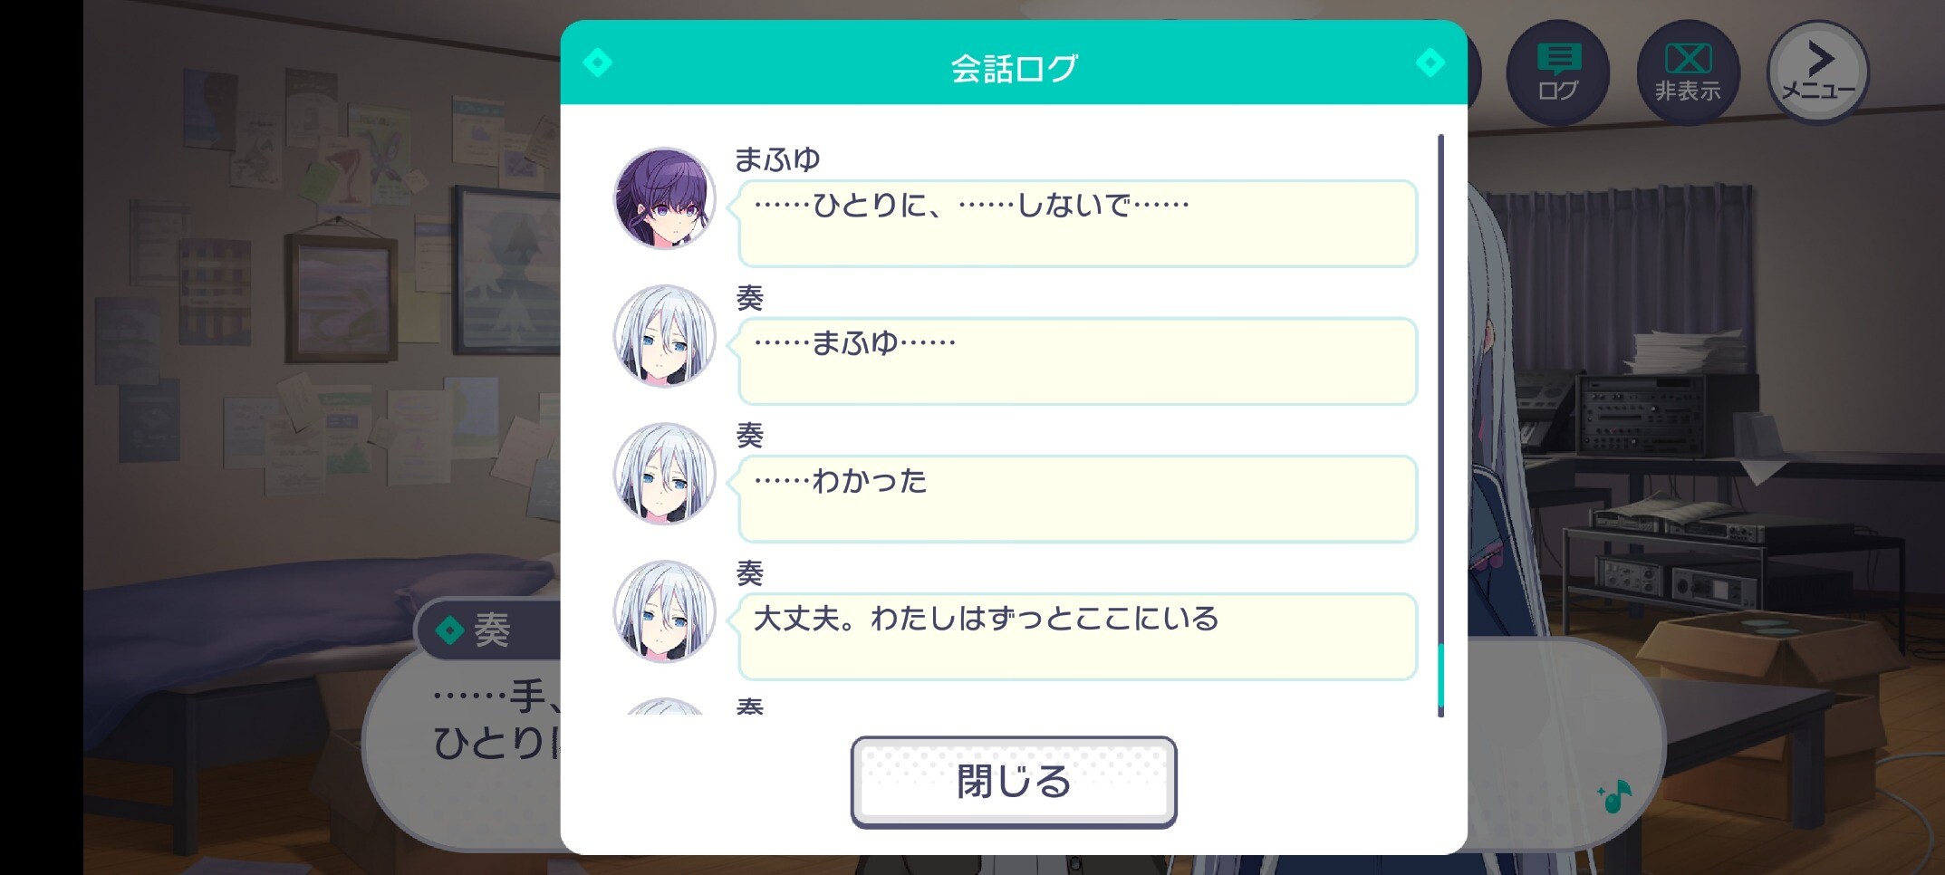Click the 会話ログ title header
Viewport: 1945px width, 875px height.
click(x=1014, y=69)
